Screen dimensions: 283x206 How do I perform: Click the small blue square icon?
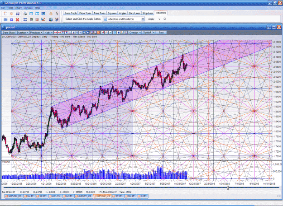11,19
